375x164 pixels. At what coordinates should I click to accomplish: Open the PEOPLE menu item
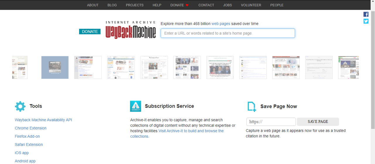click(277, 5)
